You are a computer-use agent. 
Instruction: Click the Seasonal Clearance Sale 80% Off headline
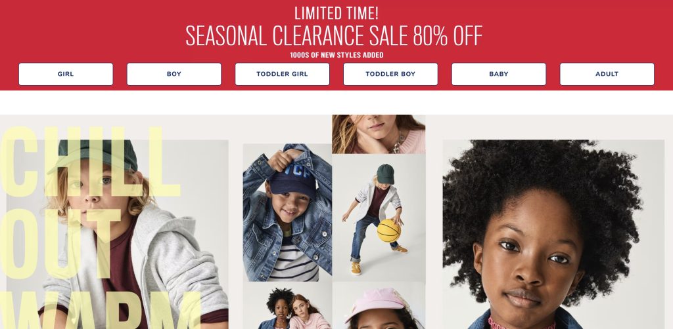(334, 35)
